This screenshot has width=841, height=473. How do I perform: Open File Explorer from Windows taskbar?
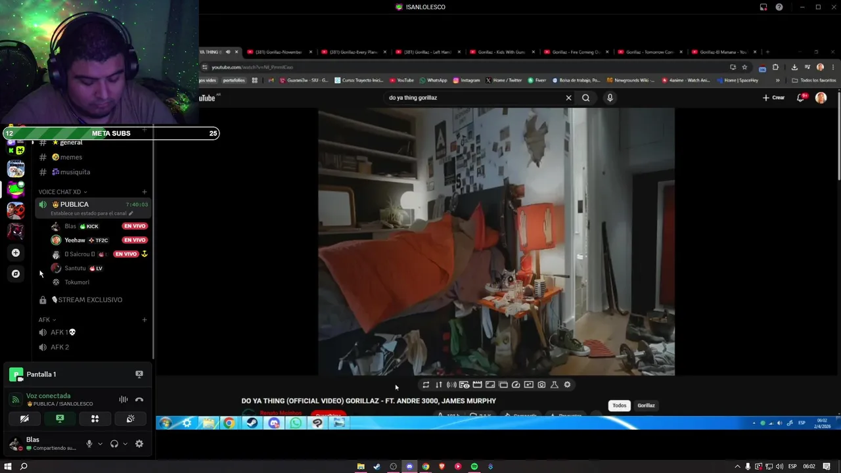tap(361, 466)
